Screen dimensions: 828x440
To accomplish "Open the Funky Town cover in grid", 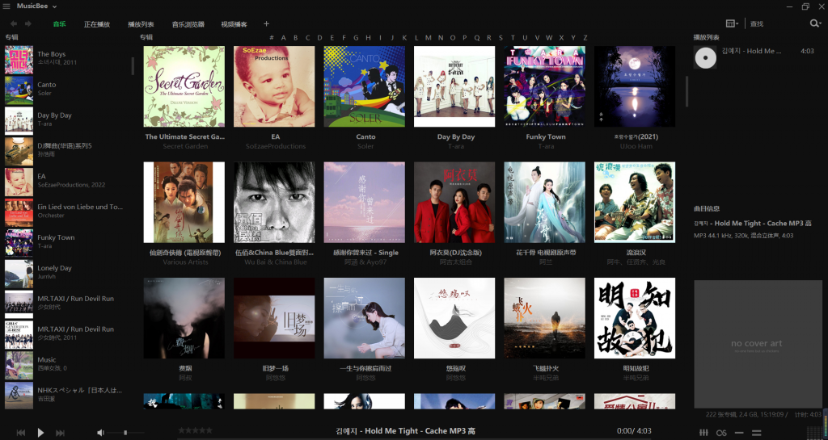I will (545, 86).
